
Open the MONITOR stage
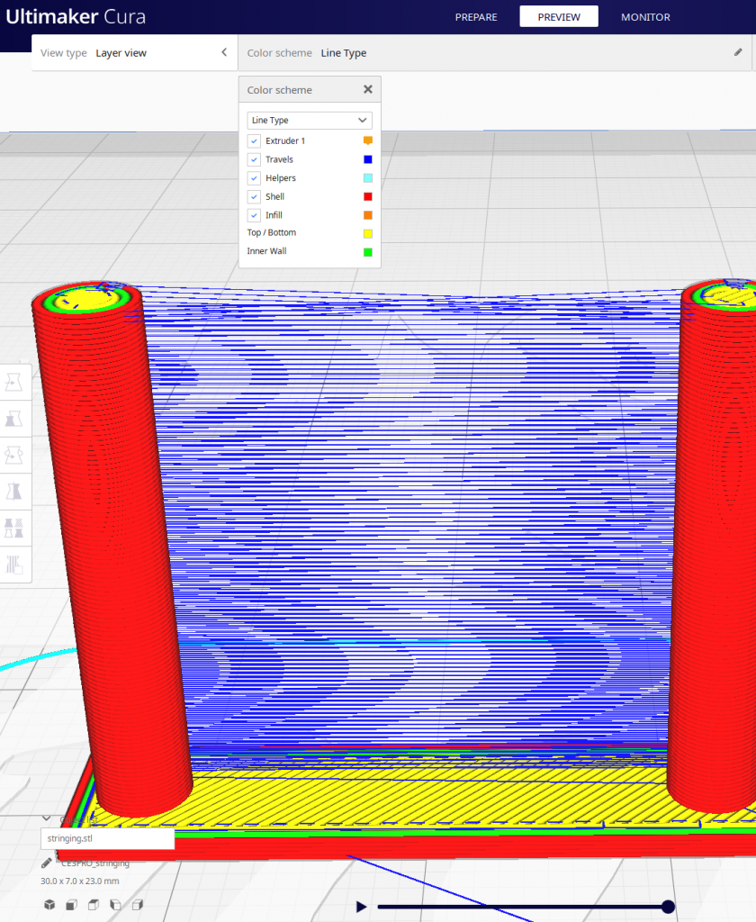(645, 17)
